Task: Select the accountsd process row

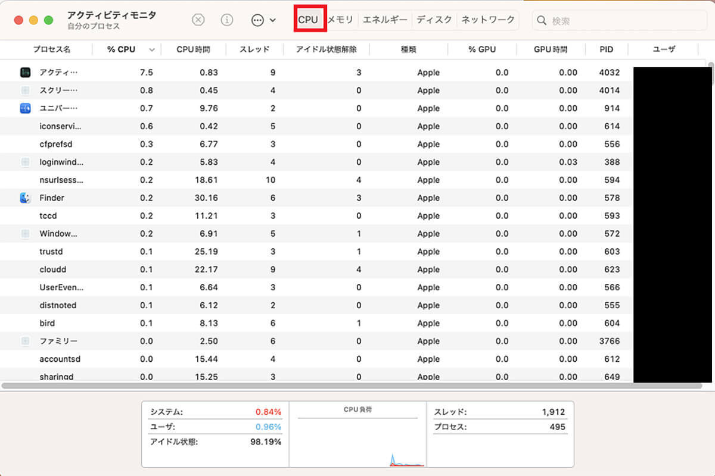Action: point(316,359)
